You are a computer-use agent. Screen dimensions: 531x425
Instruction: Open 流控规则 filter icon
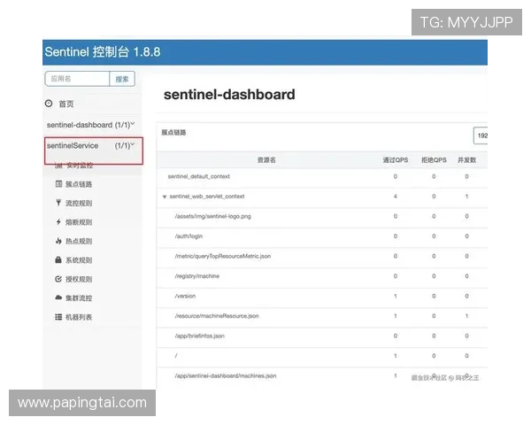(58, 203)
